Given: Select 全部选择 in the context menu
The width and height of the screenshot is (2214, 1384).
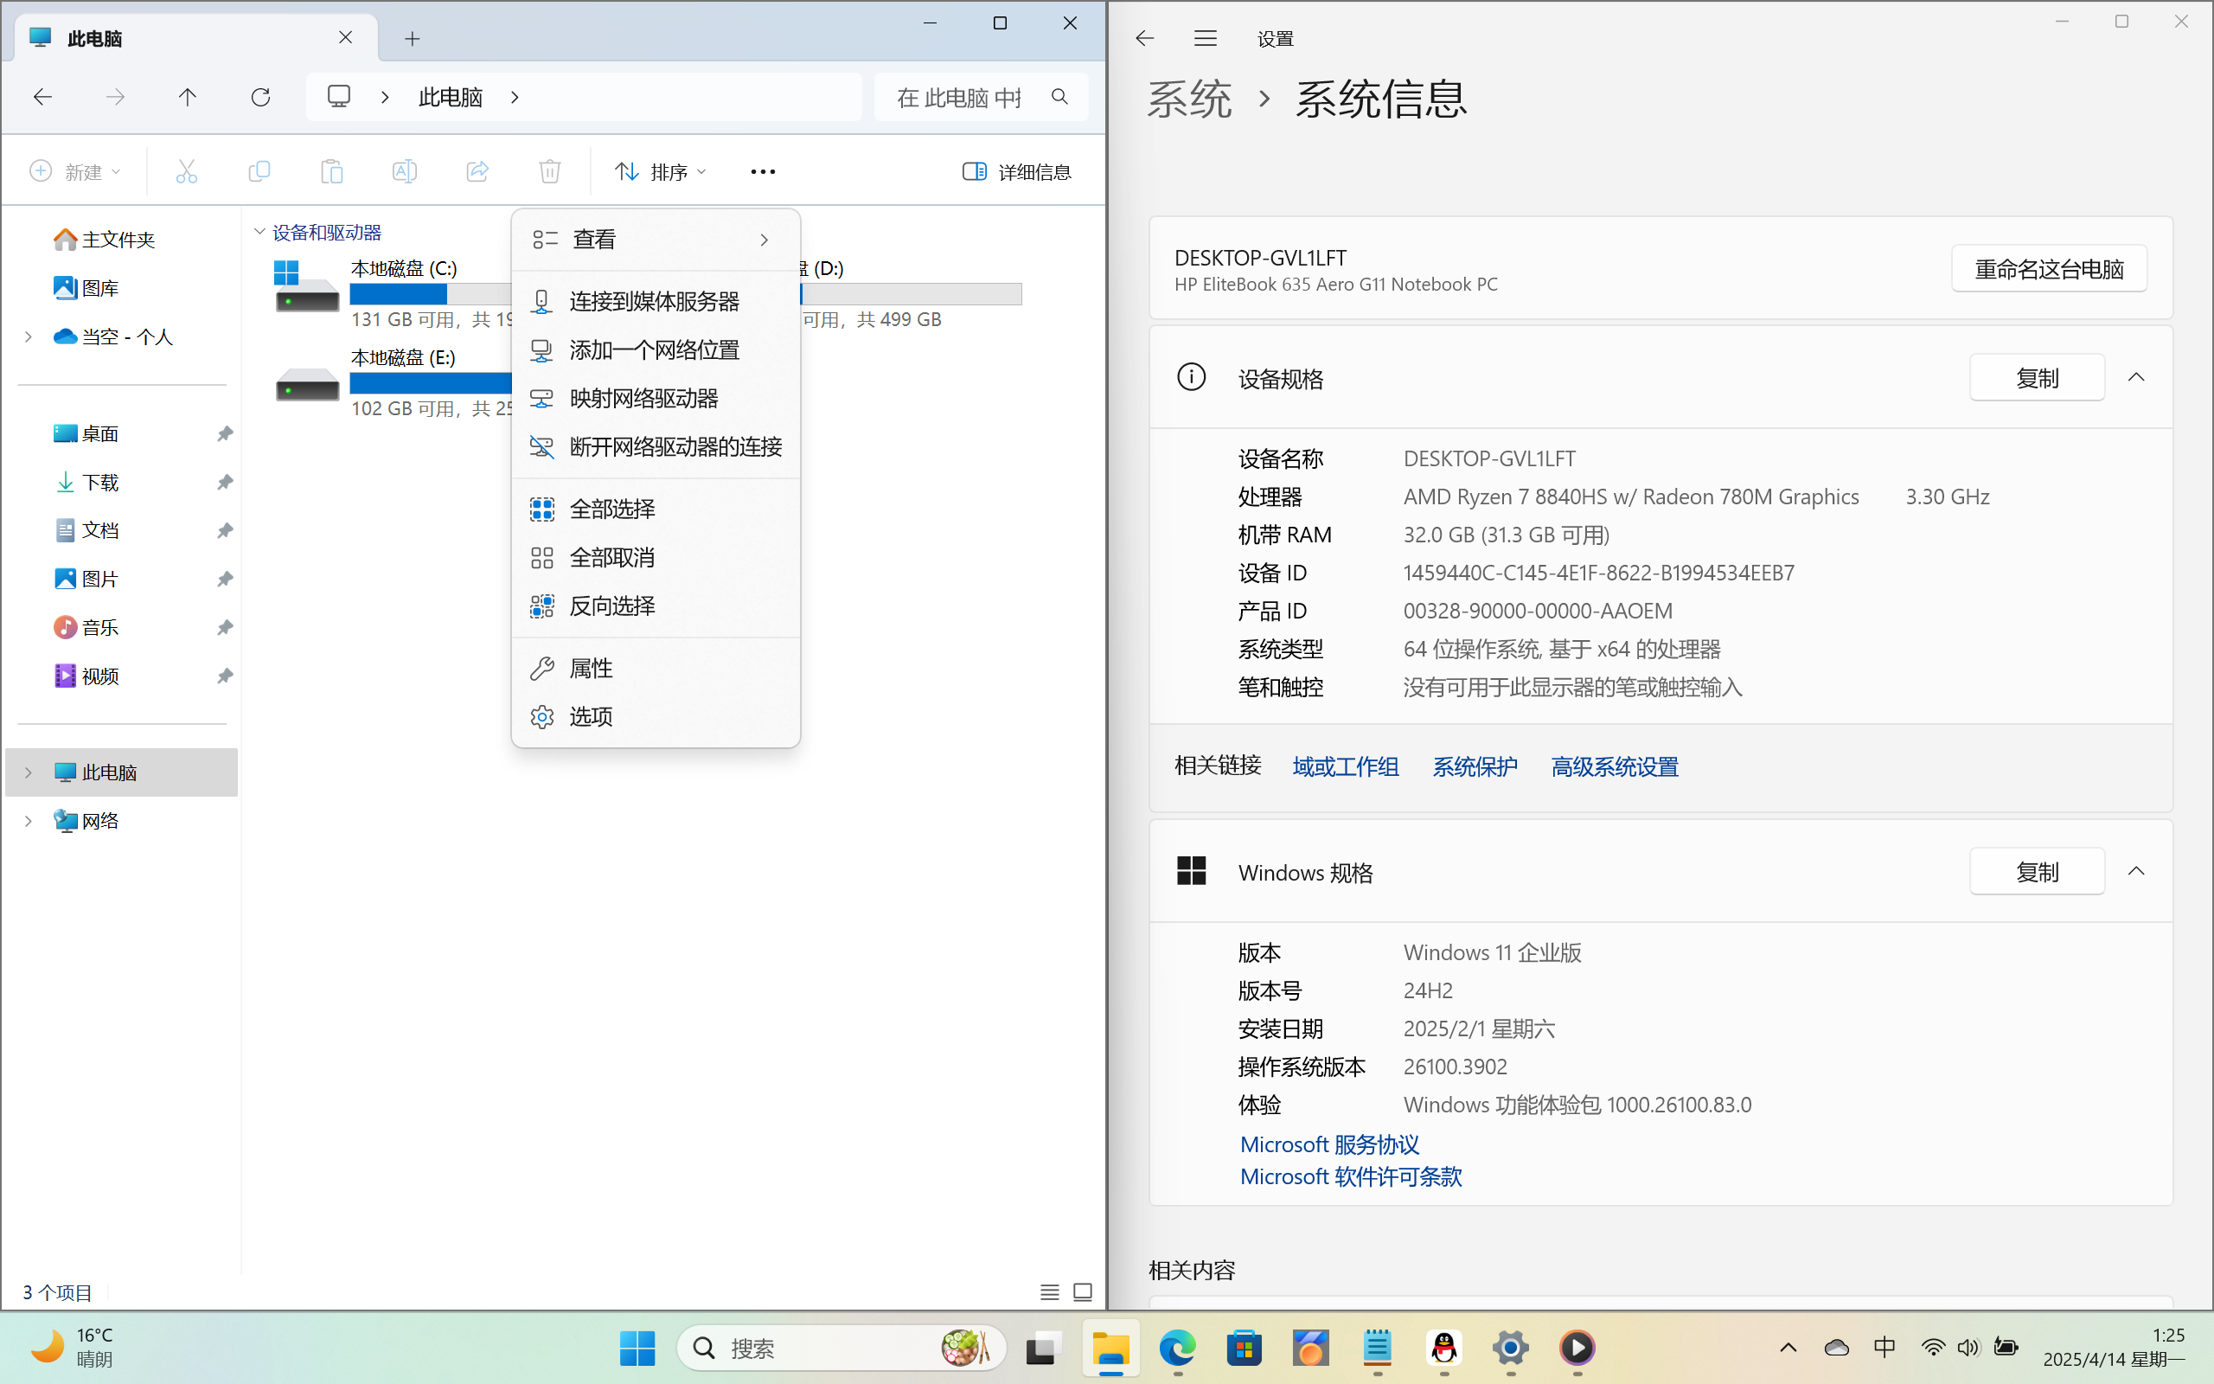Looking at the screenshot, I should click(612, 509).
